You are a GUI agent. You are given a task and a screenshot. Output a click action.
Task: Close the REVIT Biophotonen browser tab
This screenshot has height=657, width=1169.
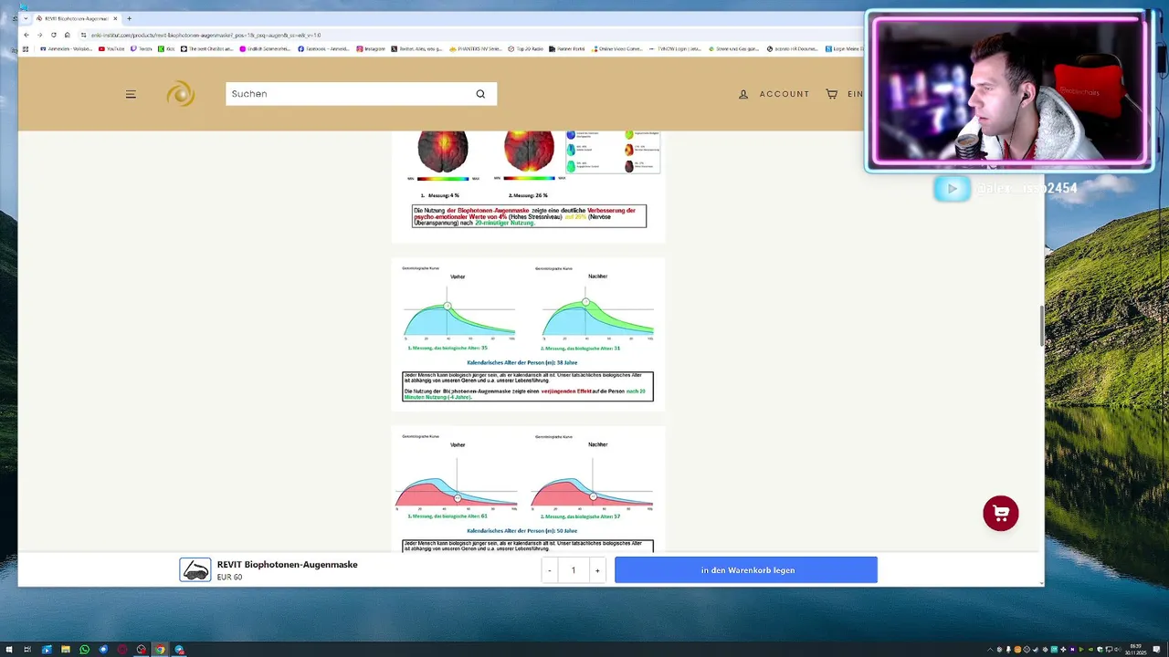[115, 18]
